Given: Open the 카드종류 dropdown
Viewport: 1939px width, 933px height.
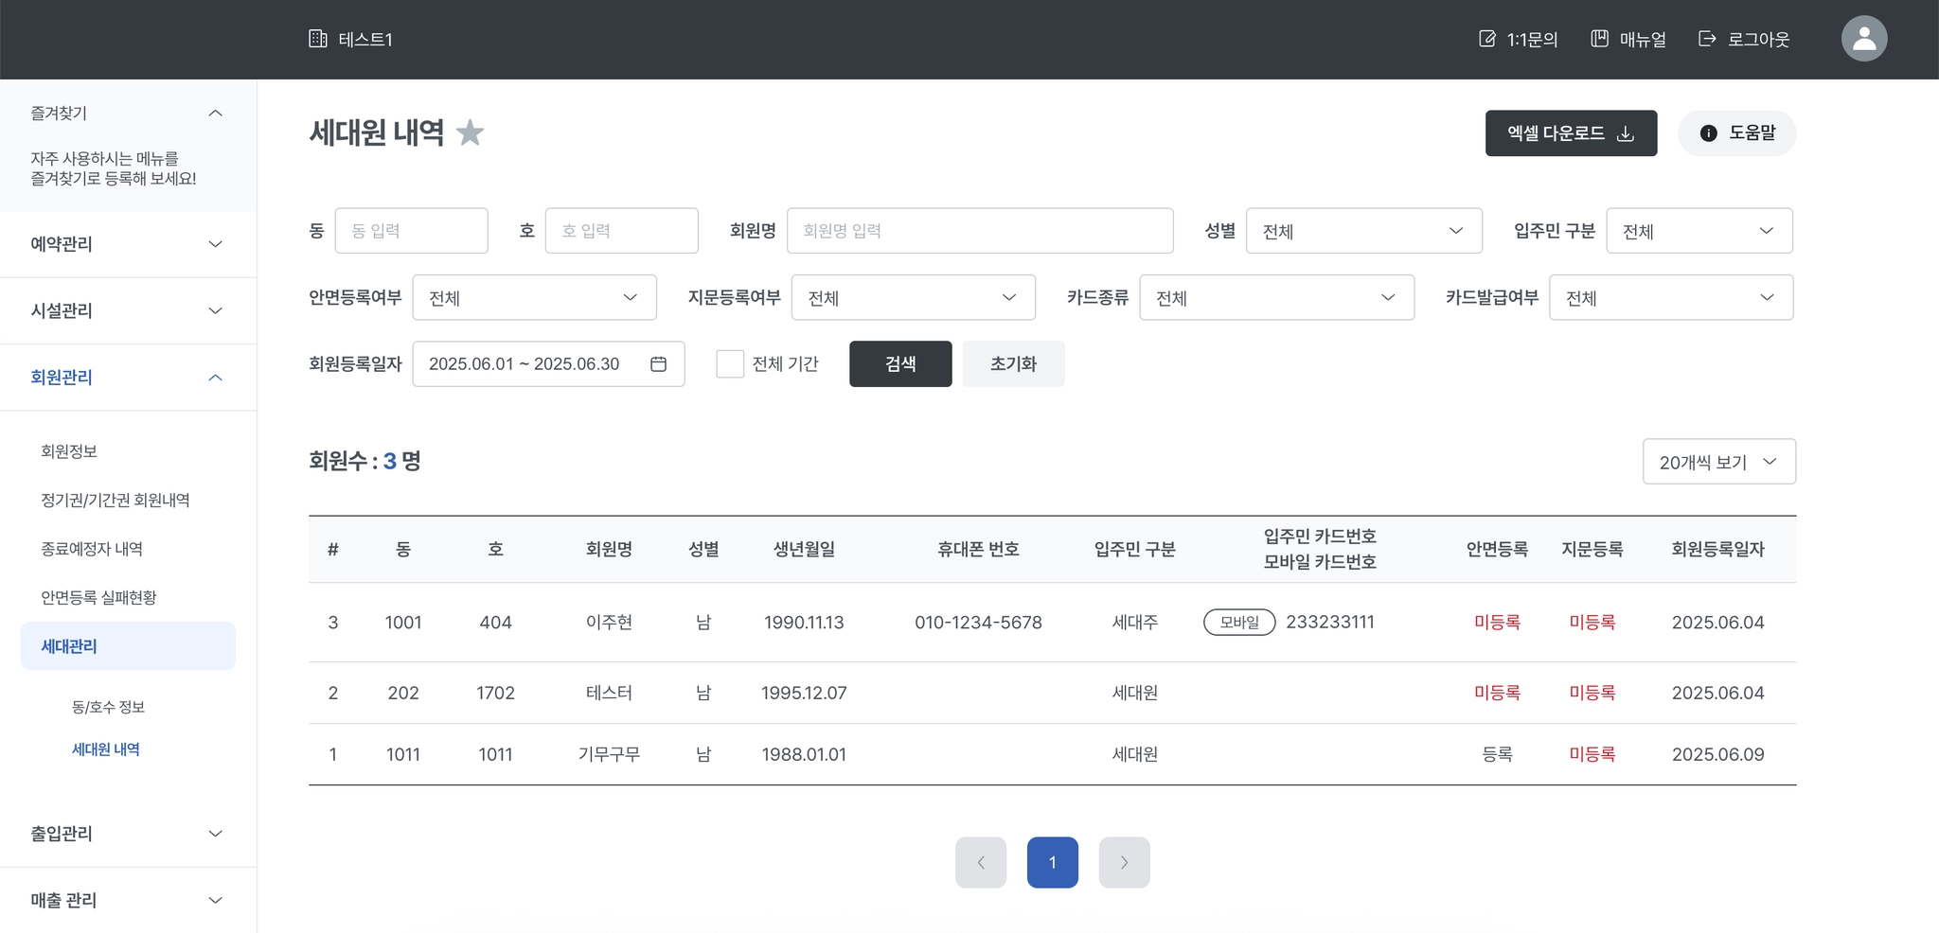Looking at the screenshot, I should tap(1276, 298).
